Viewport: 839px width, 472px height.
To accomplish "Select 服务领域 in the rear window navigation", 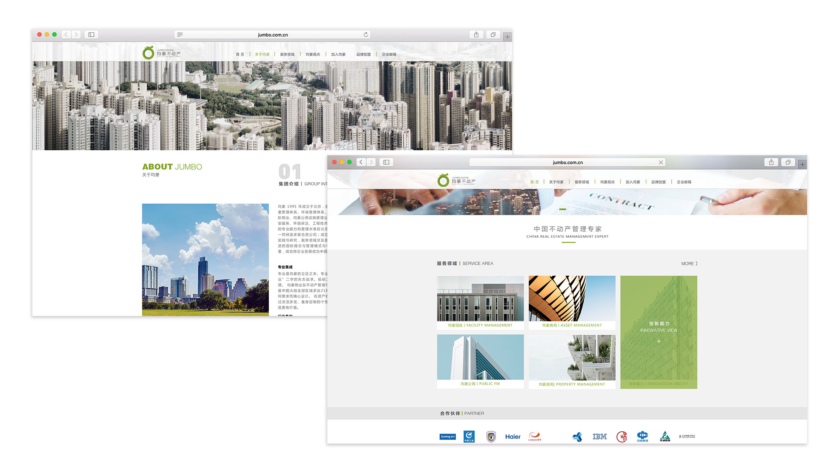I will 288,55.
